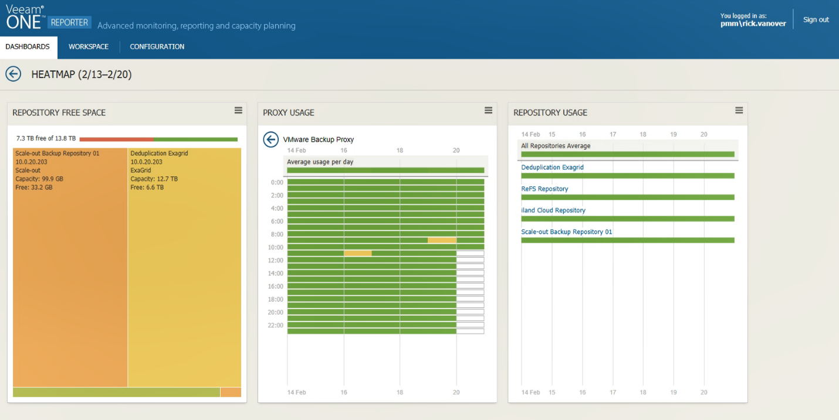Click the Deduplication Exagrid usage bar
Viewport: 839px width, 420px height.
pyautogui.click(x=628, y=176)
